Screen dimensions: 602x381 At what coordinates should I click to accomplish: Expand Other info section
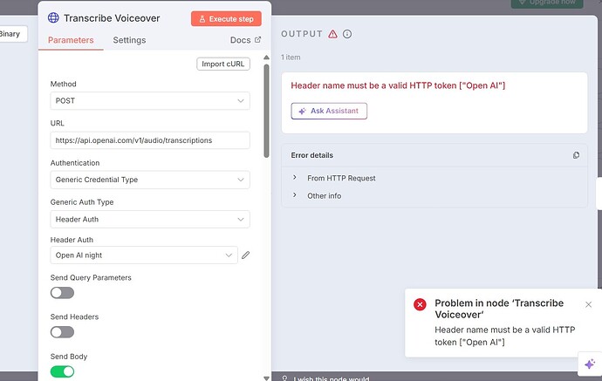324,195
